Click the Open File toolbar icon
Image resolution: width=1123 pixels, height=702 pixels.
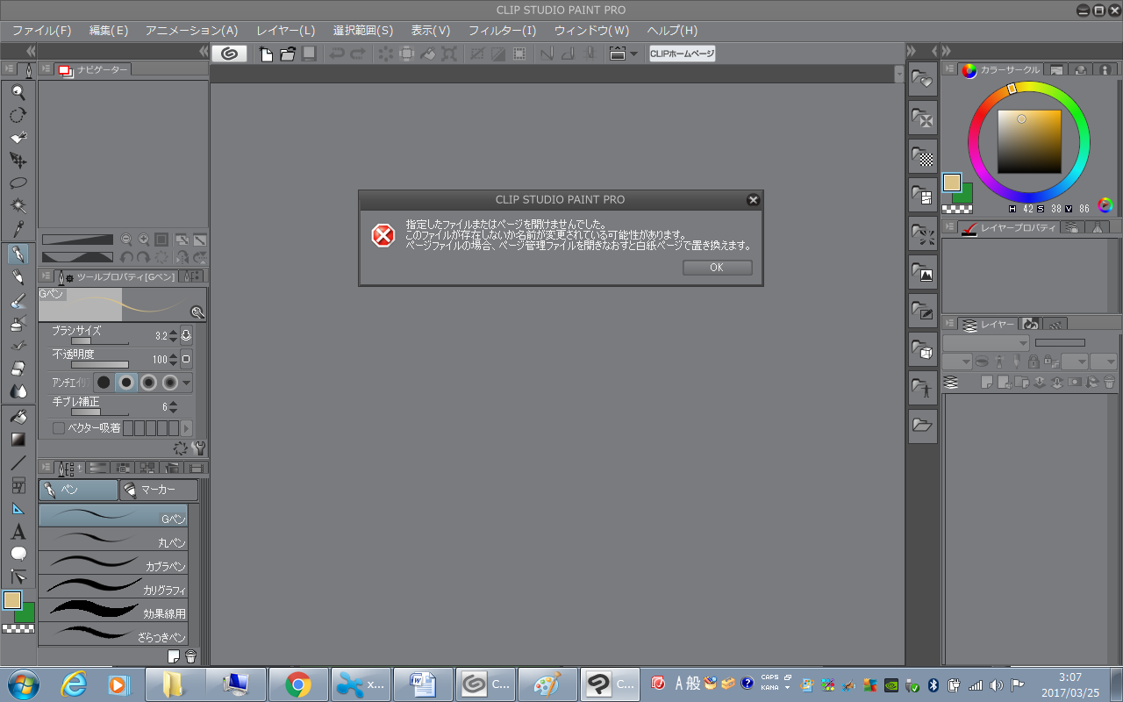click(288, 54)
